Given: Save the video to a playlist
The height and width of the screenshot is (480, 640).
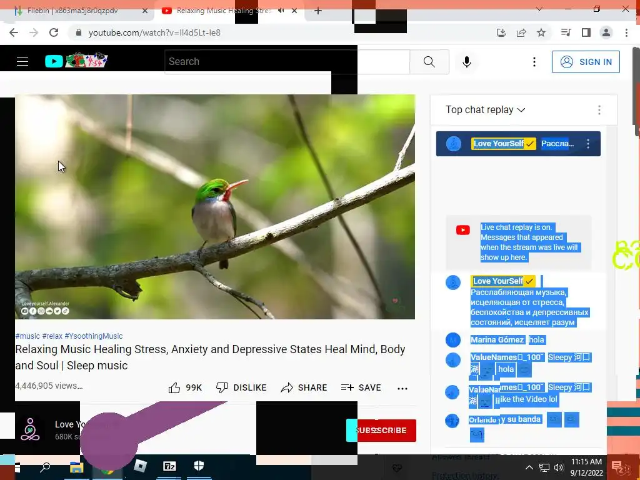Looking at the screenshot, I should 361,387.
